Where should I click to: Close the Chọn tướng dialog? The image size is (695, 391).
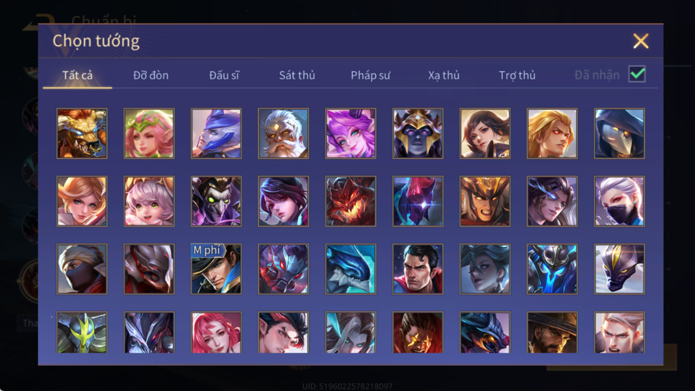tap(641, 41)
